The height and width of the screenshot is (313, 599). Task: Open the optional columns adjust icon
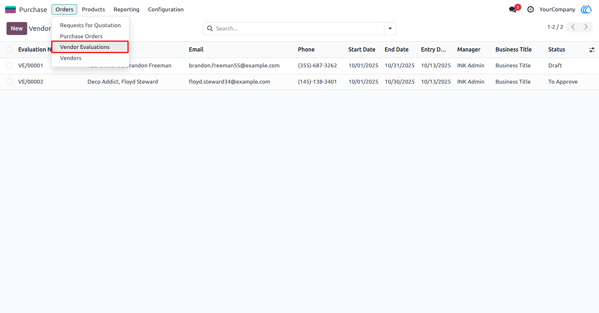(592, 50)
